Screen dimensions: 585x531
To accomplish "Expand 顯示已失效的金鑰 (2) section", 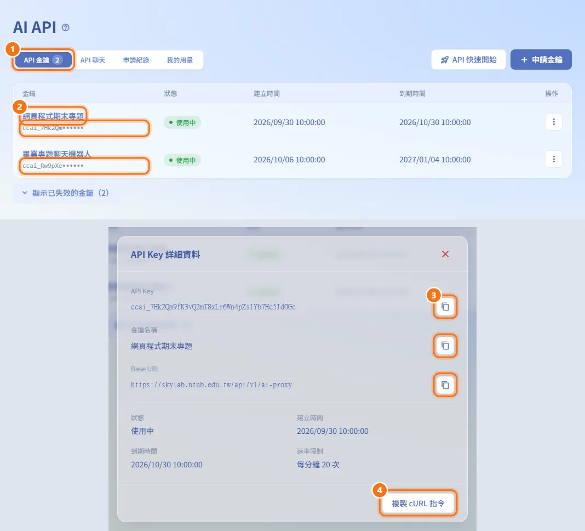I will [65, 193].
